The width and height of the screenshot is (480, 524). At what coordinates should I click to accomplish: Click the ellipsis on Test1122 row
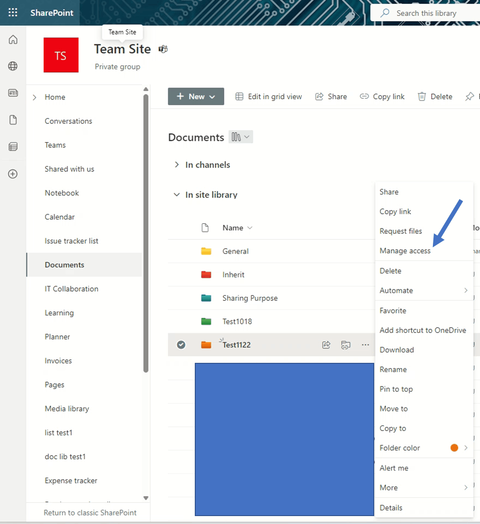click(x=365, y=345)
